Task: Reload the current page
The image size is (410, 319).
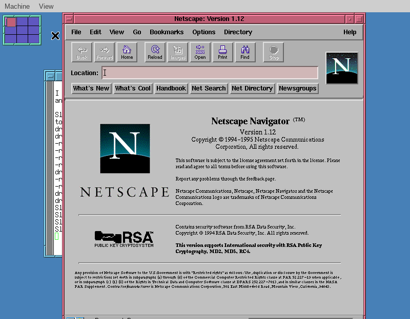Action: (155, 53)
